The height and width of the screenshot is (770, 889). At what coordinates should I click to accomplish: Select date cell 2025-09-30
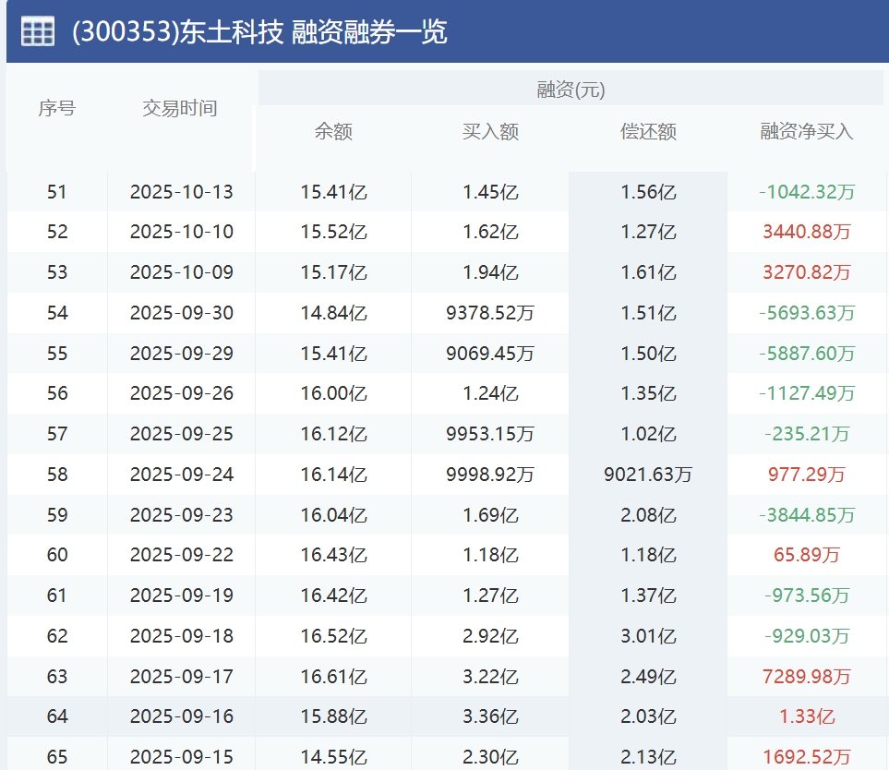[182, 312]
